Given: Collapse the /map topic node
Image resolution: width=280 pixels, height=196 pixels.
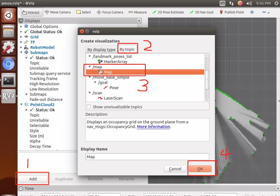Looking at the screenshot, I should 90,67.
